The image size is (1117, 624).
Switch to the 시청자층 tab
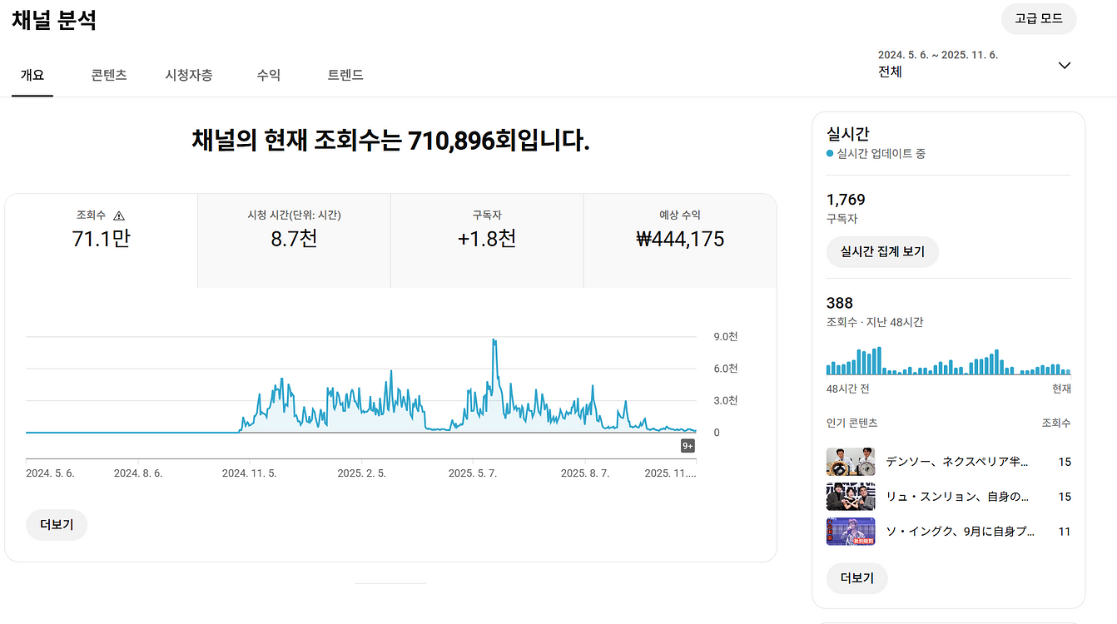click(x=188, y=75)
